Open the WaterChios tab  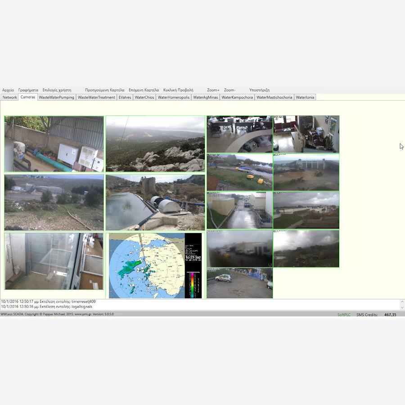(144, 97)
